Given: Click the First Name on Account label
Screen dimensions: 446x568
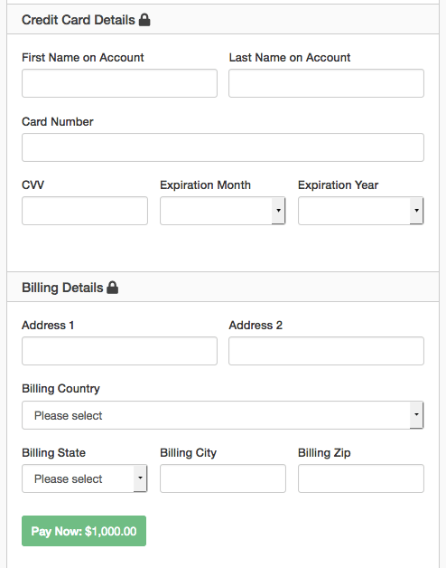Looking at the screenshot, I should (83, 58).
